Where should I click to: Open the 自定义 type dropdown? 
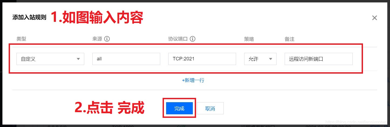(x=50, y=59)
